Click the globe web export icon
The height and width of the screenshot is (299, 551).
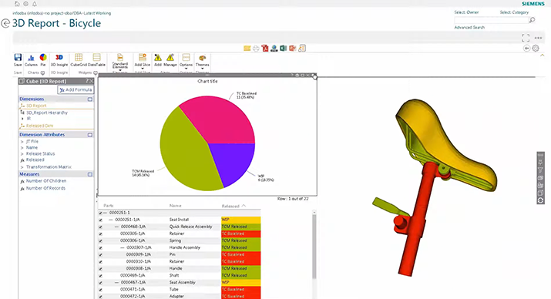click(x=274, y=48)
